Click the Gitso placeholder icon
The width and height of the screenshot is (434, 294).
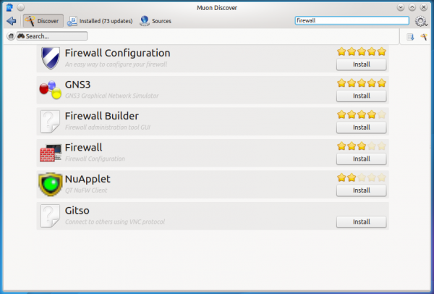coord(50,216)
